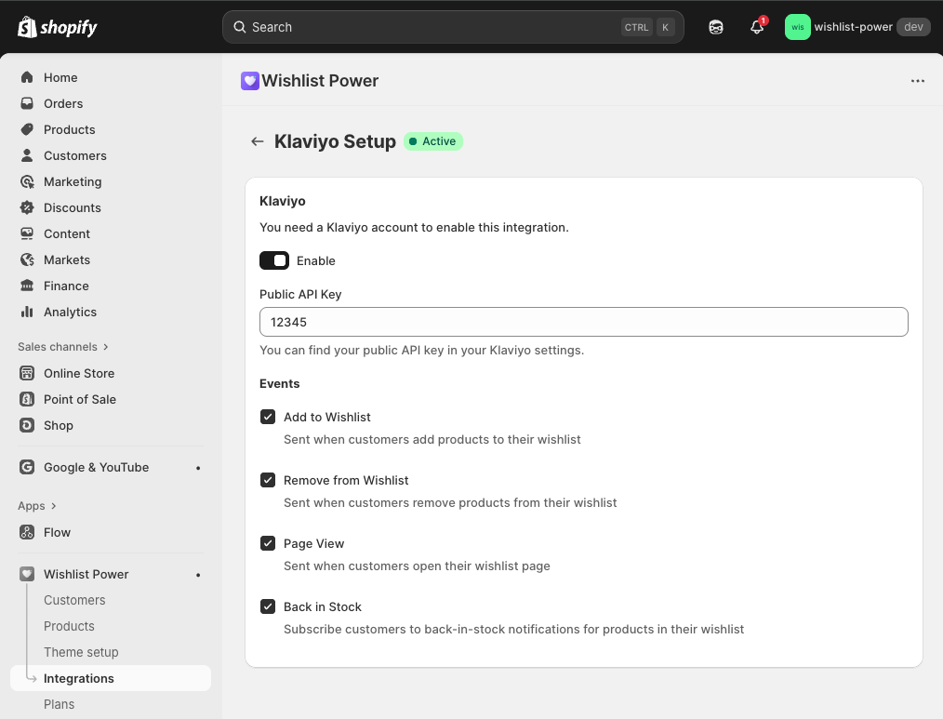The height and width of the screenshot is (719, 943).
Task: Click the Wishlist Power heart icon in sidebar
Action: 27,574
